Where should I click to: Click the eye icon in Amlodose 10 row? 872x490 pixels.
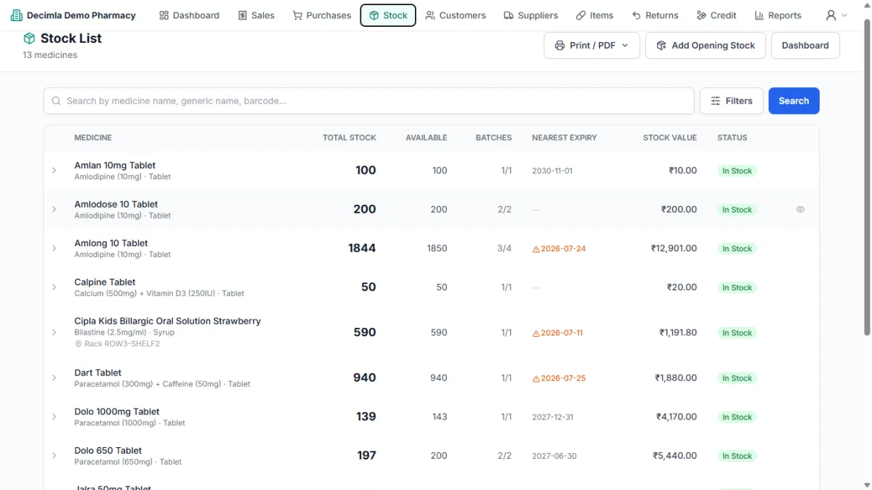click(800, 209)
